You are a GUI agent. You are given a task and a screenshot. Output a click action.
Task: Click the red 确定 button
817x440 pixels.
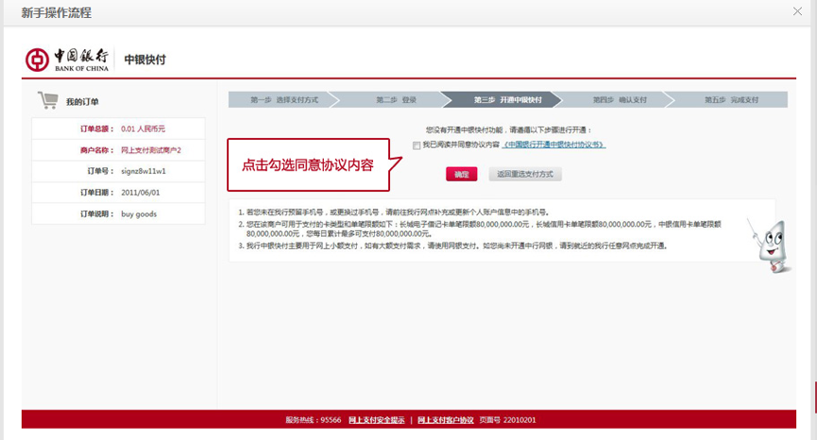(x=462, y=175)
